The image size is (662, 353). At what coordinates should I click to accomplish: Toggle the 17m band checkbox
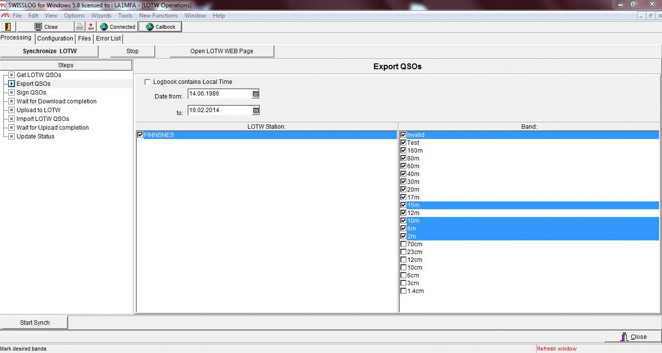click(403, 197)
